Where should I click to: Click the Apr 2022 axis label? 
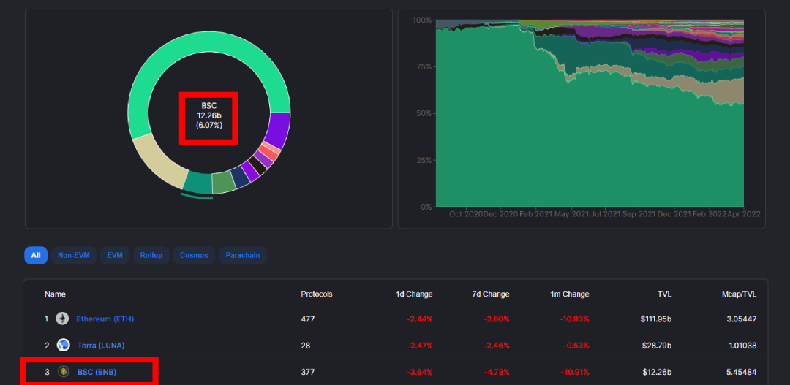pos(744,214)
